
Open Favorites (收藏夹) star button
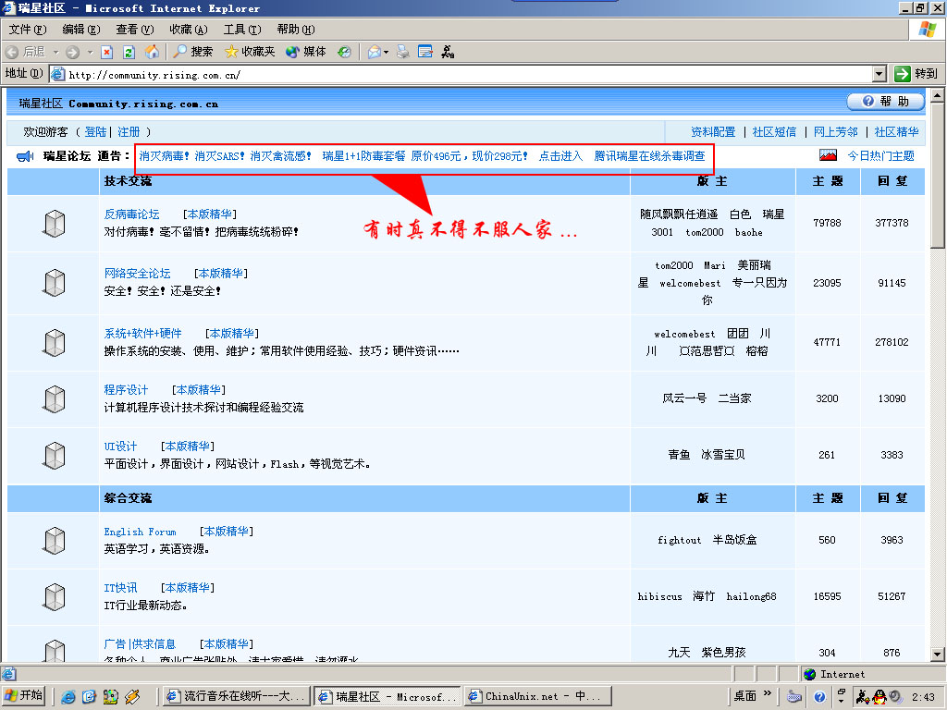click(x=250, y=52)
